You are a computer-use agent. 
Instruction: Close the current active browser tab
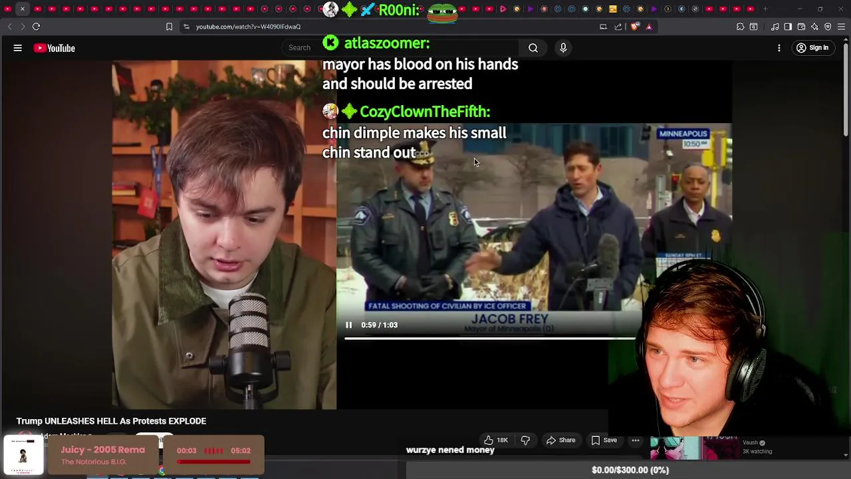pos(23,9)
